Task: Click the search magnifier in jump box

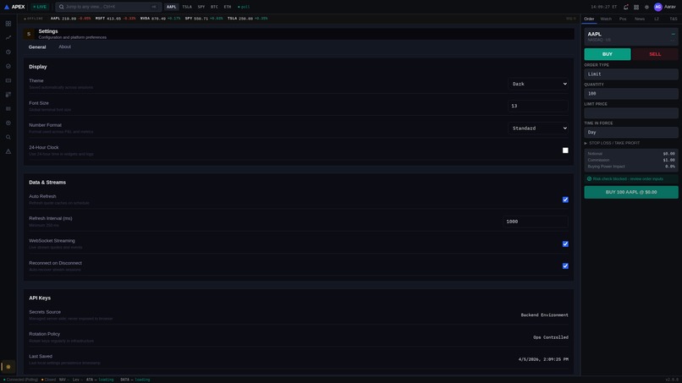Action: click(61, 7)
